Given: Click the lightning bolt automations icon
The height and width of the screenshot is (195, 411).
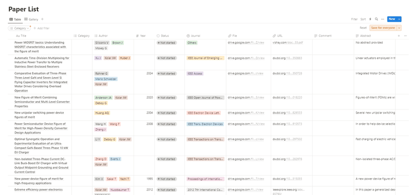Looking at the screenshot, I should (370, 19).
